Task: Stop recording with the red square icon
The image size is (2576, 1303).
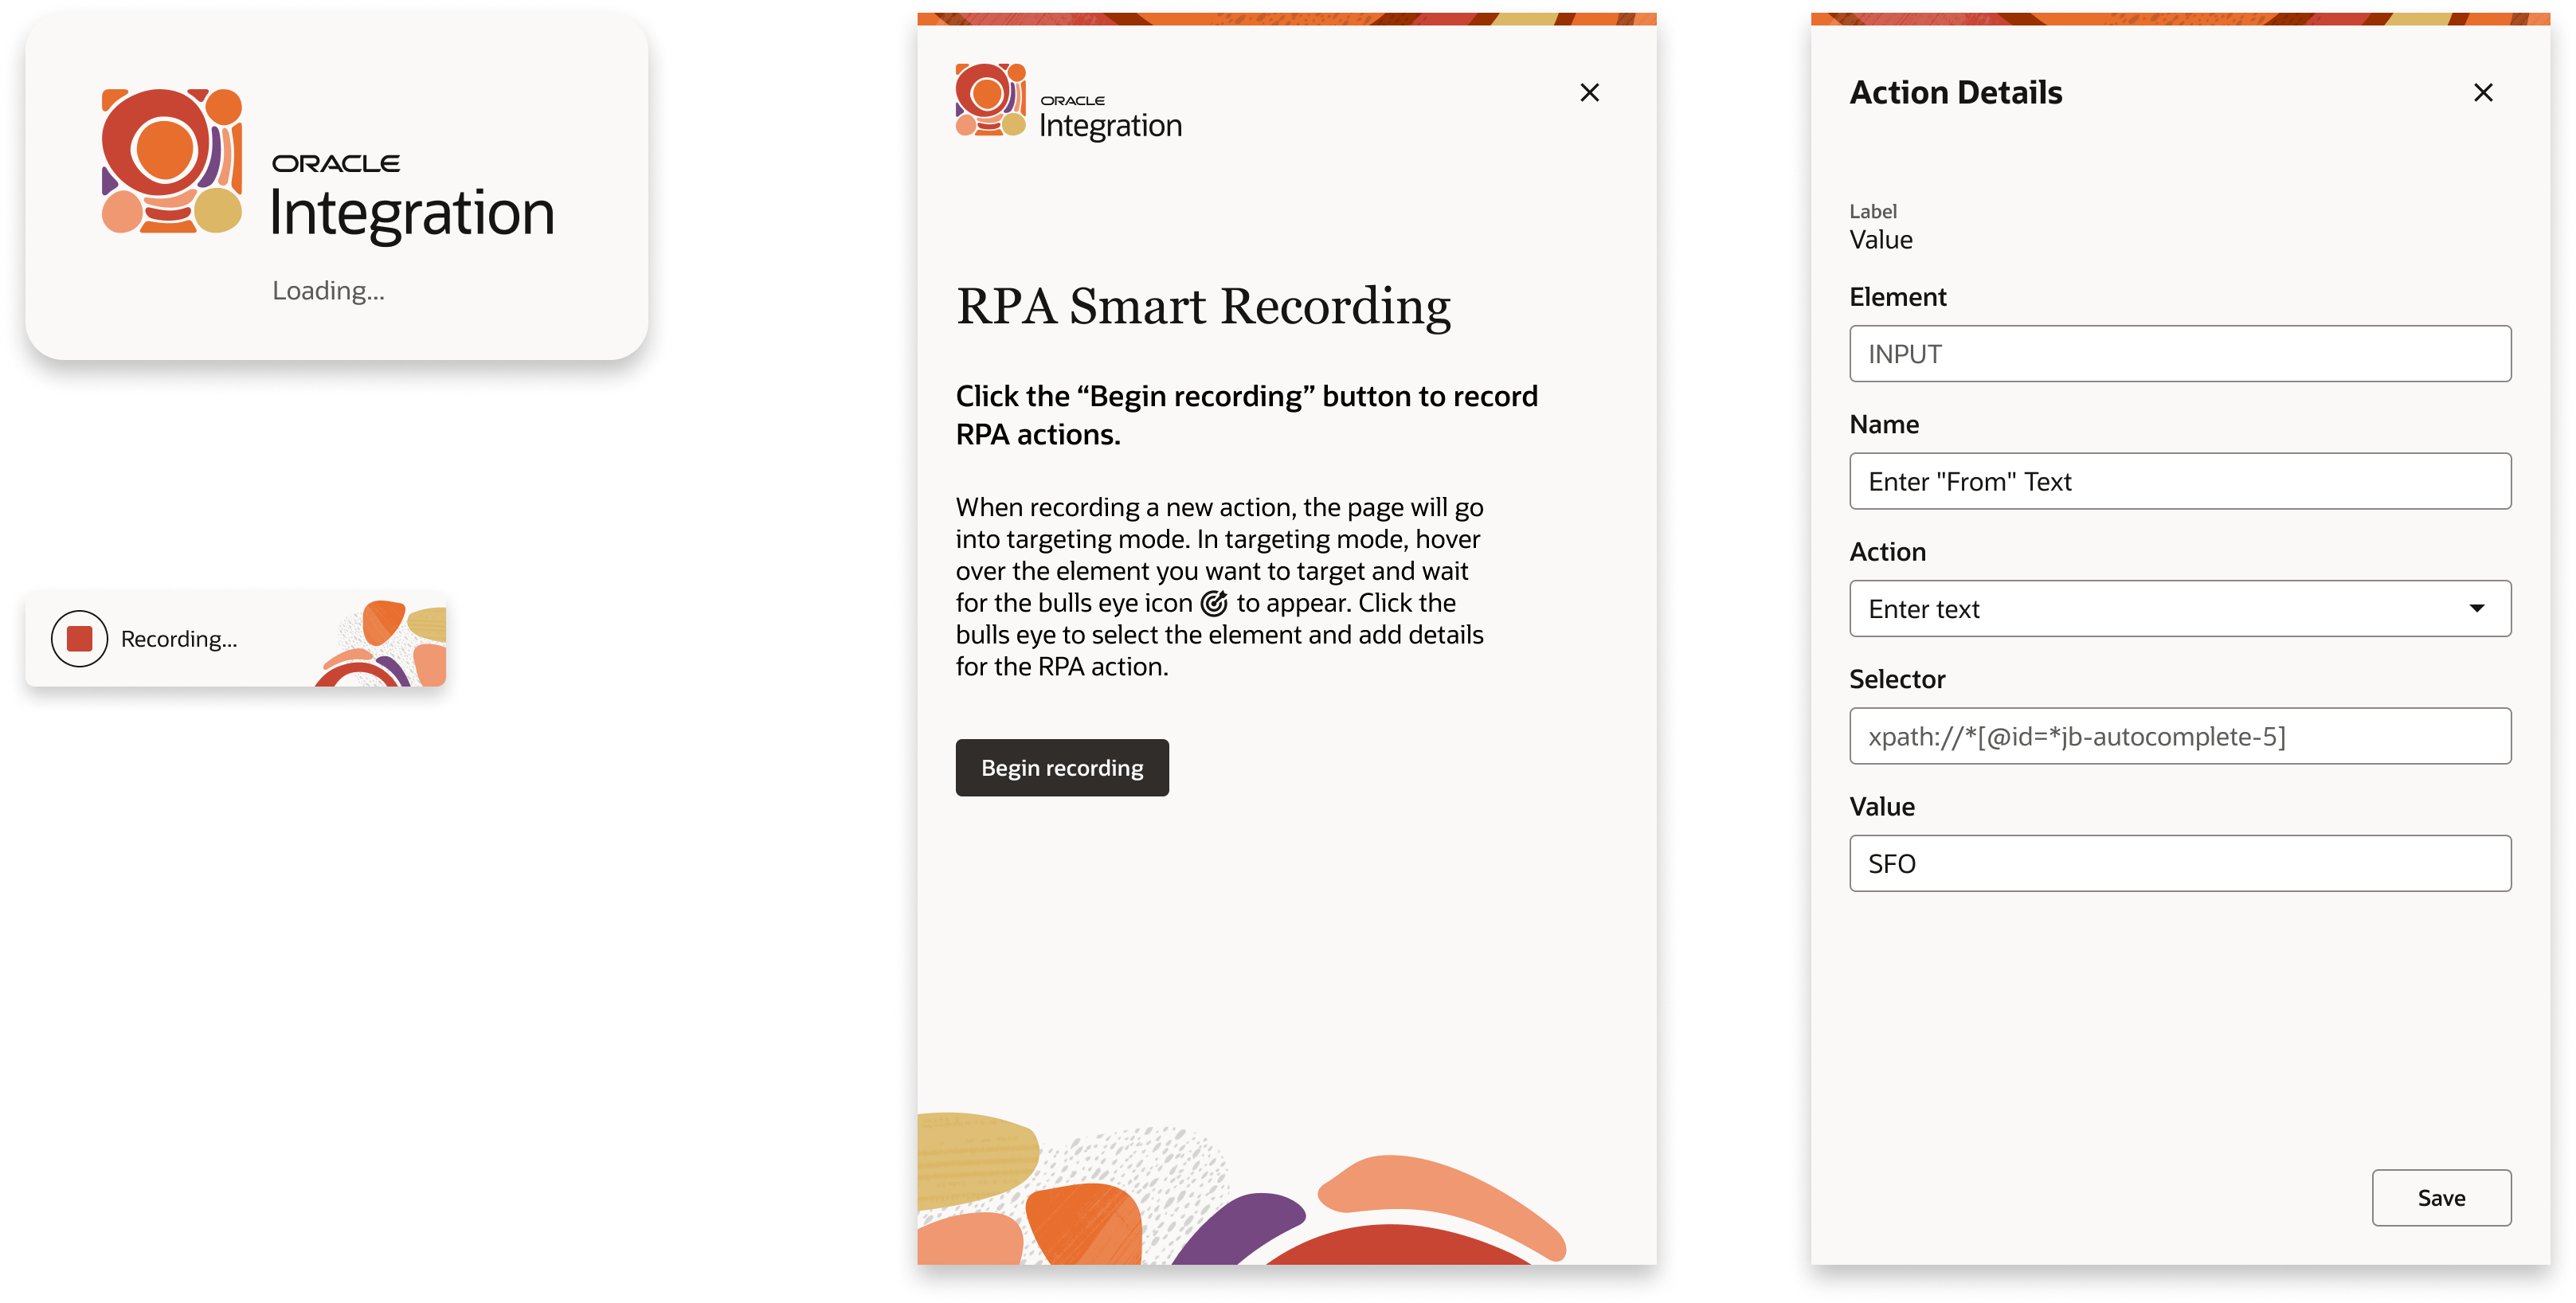Action: point(79,638)
